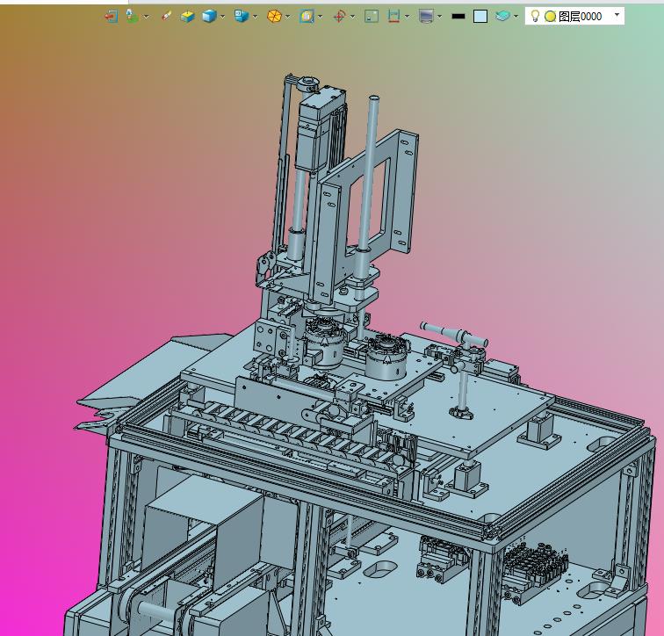Viewport: 664px width, 636px height.
Task: Click the green framed square icon
Action: pyautogui.click(x=372, y=17)
